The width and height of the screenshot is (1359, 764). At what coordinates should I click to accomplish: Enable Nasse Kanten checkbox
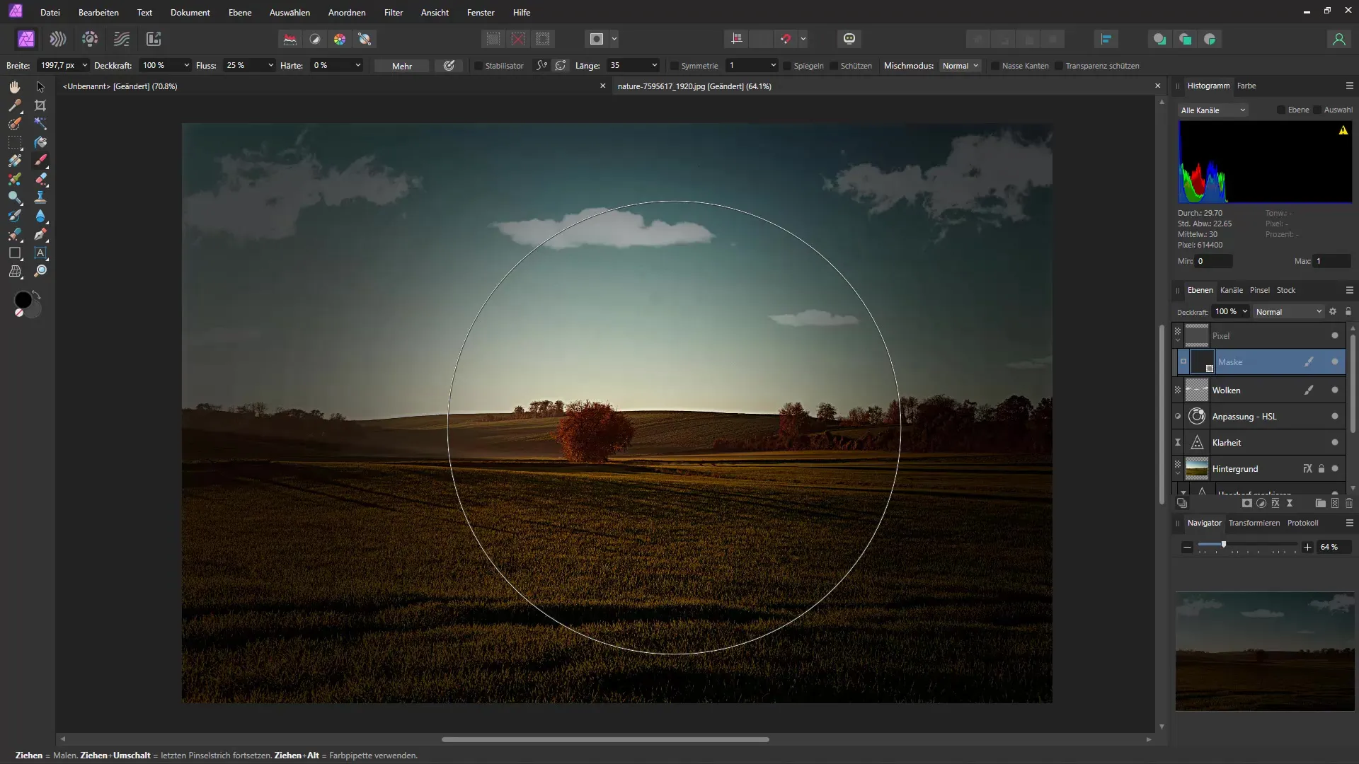(995, 66)
